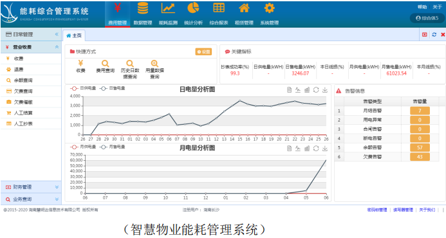Click the 欠费告警 count badge 43
The height and width of the screenshot is (238, 446).
click(x=420, y=157)
